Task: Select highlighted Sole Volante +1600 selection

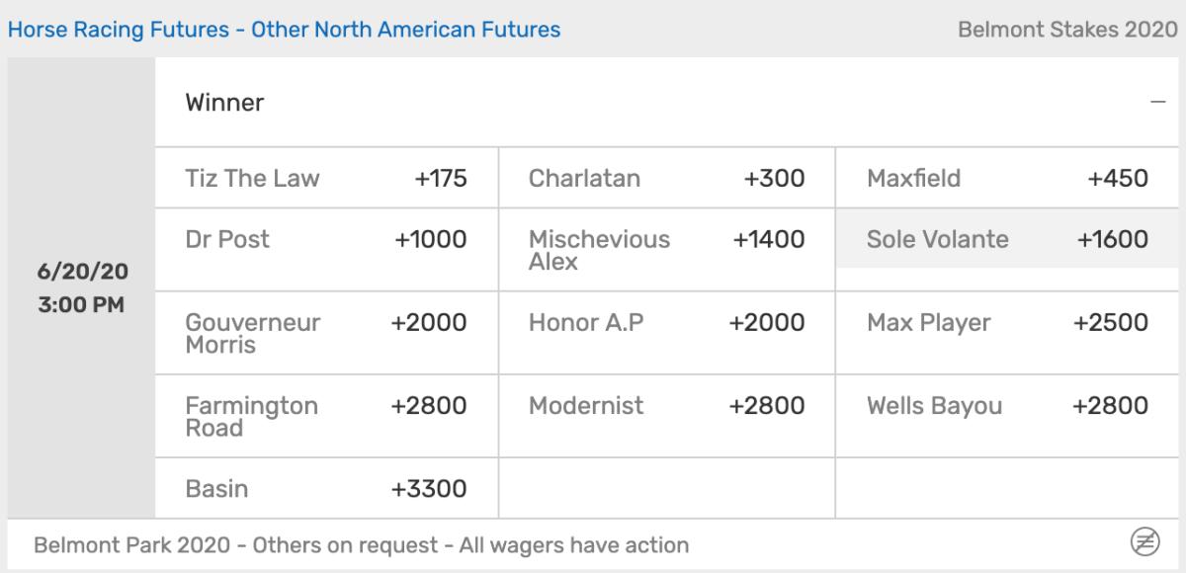Action: [x=1007, y=239]
